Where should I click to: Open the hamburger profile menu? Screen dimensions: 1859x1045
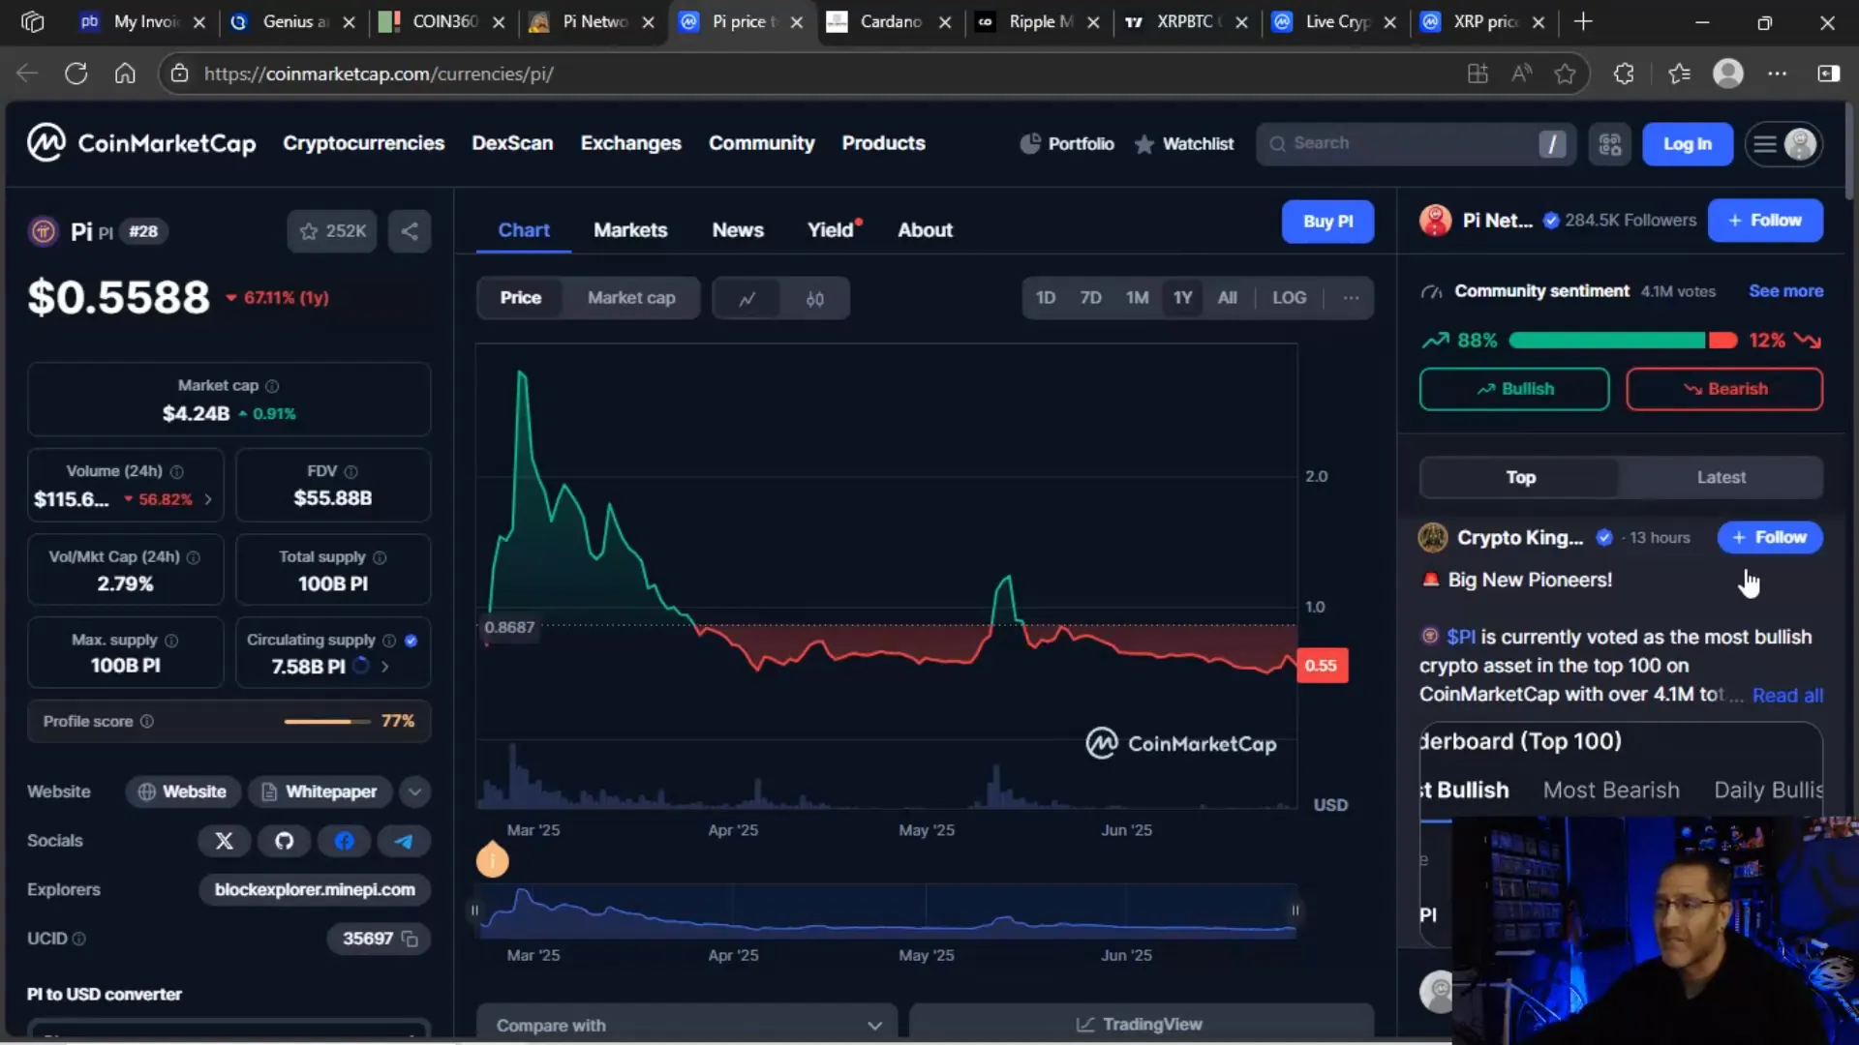1783,144
